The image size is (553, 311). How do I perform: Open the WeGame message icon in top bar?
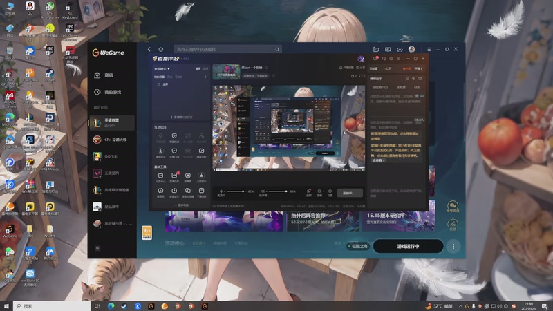[388, 49]
